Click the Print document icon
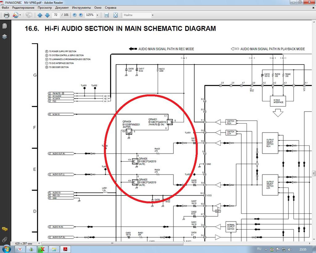The width and height of the screenshot is (316, 253). click(x=6, y=15)
